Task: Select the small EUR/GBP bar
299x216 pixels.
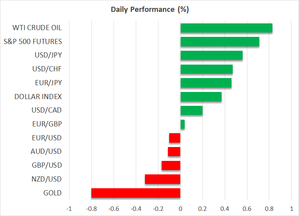Action: pos(182,124)
